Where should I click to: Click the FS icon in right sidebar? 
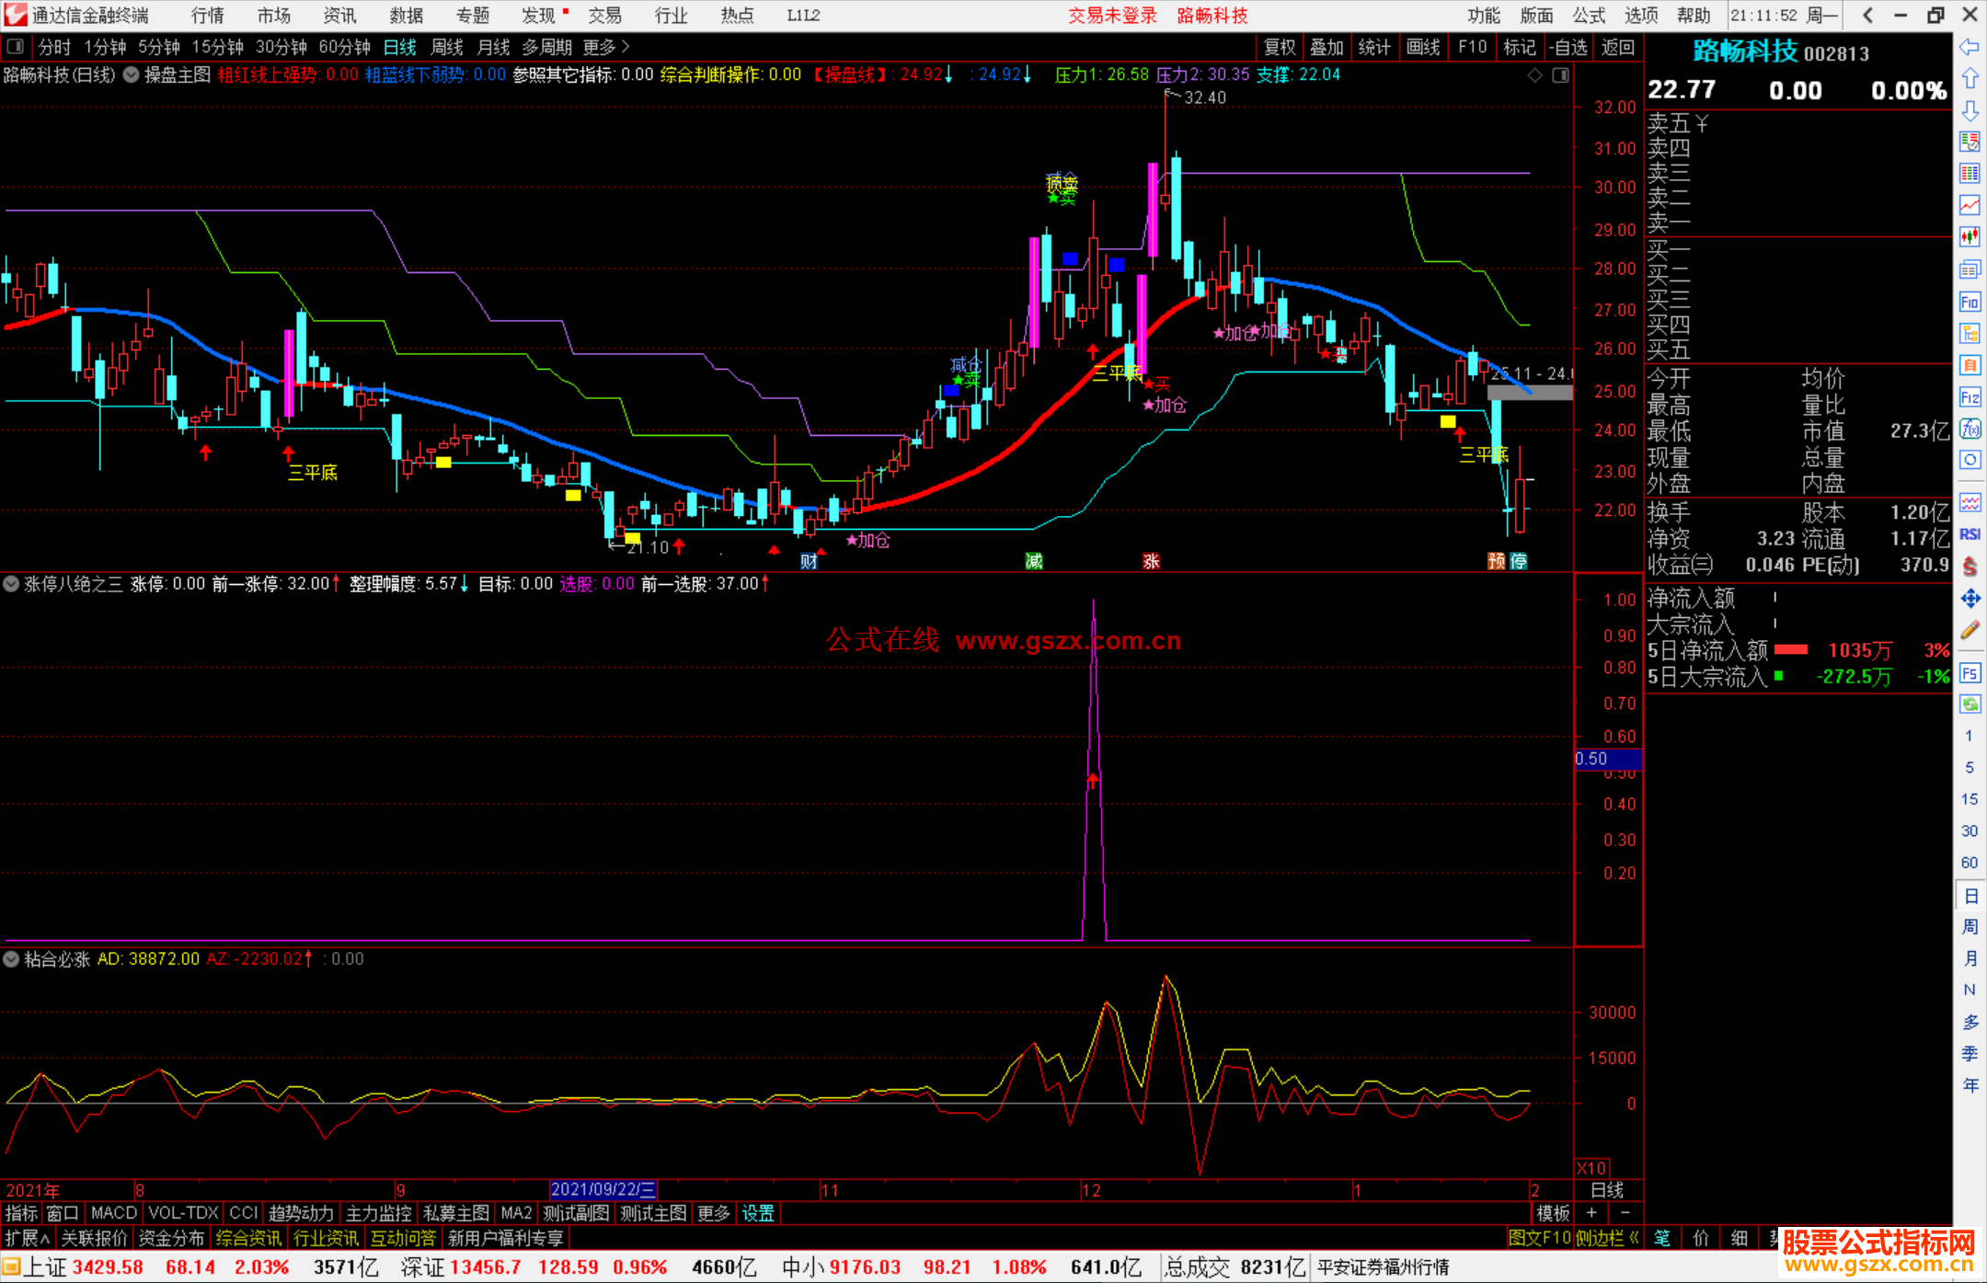click(1970, 672)
